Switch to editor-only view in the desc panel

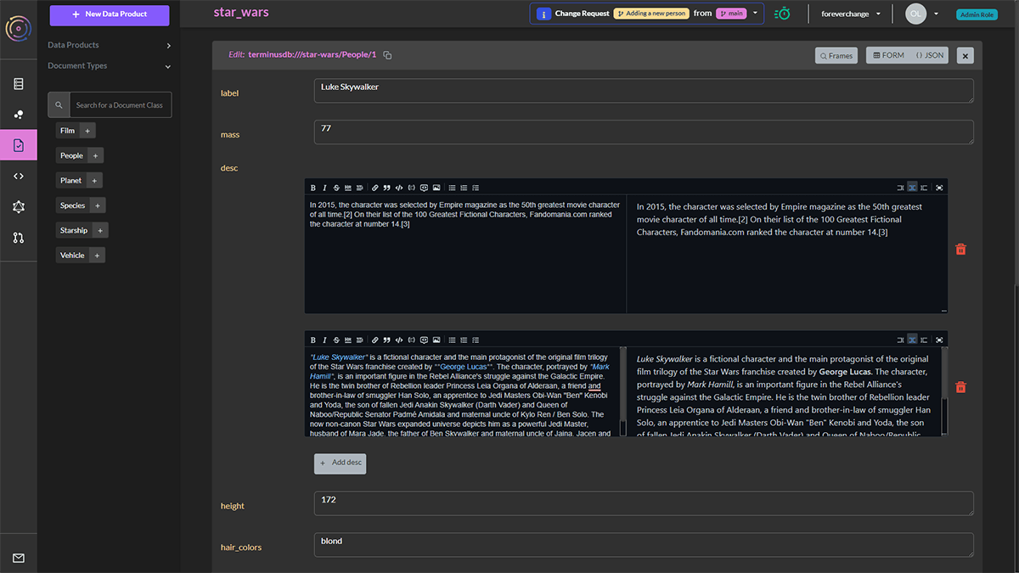902,188
